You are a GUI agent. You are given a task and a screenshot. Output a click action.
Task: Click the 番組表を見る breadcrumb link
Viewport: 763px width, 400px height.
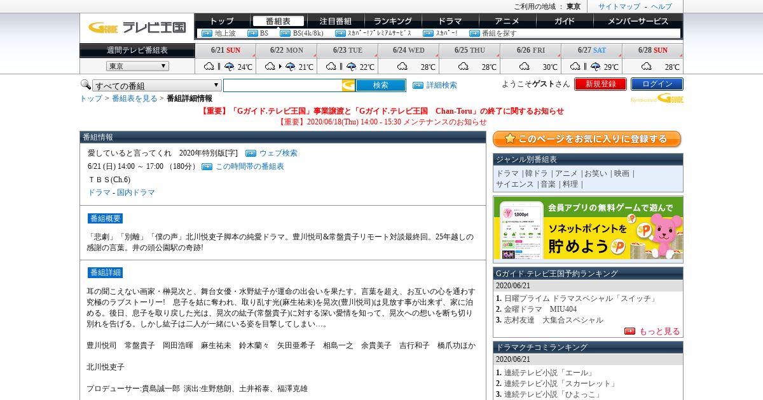[x=135, y=98]
